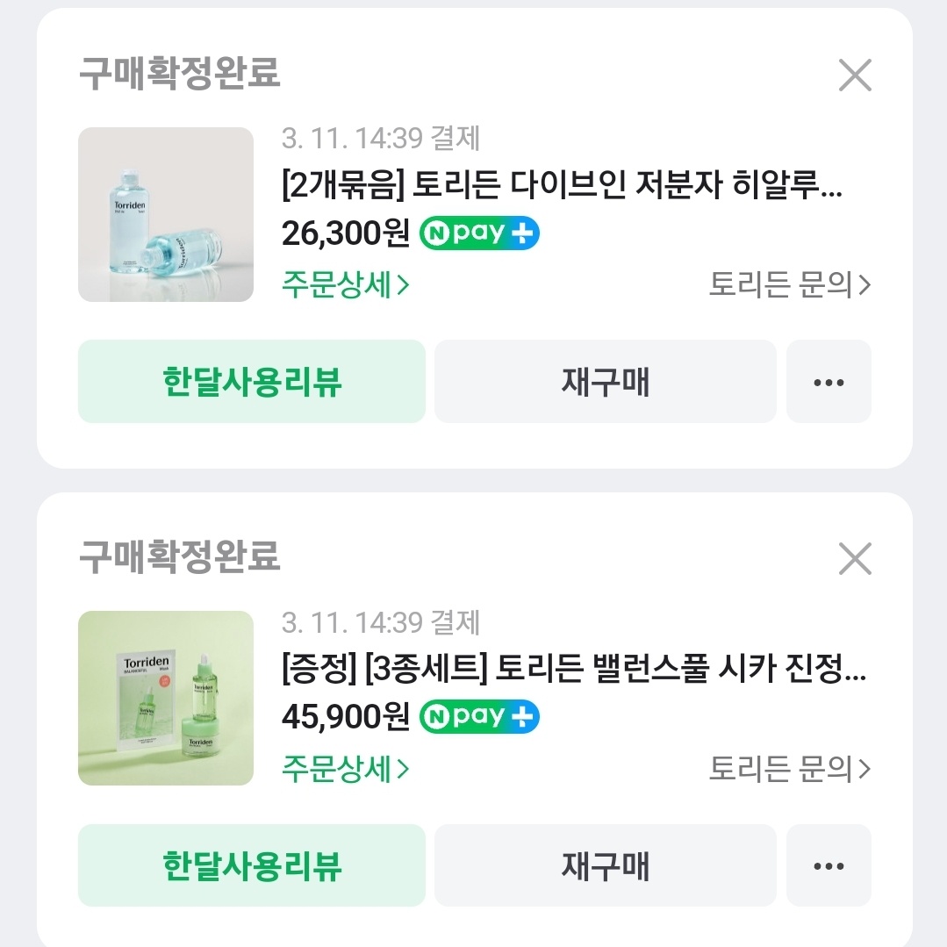Open the Torriden toner product thumbnail

pos(166,214)
